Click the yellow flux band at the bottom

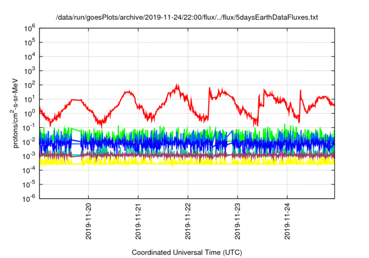[187, 162]
